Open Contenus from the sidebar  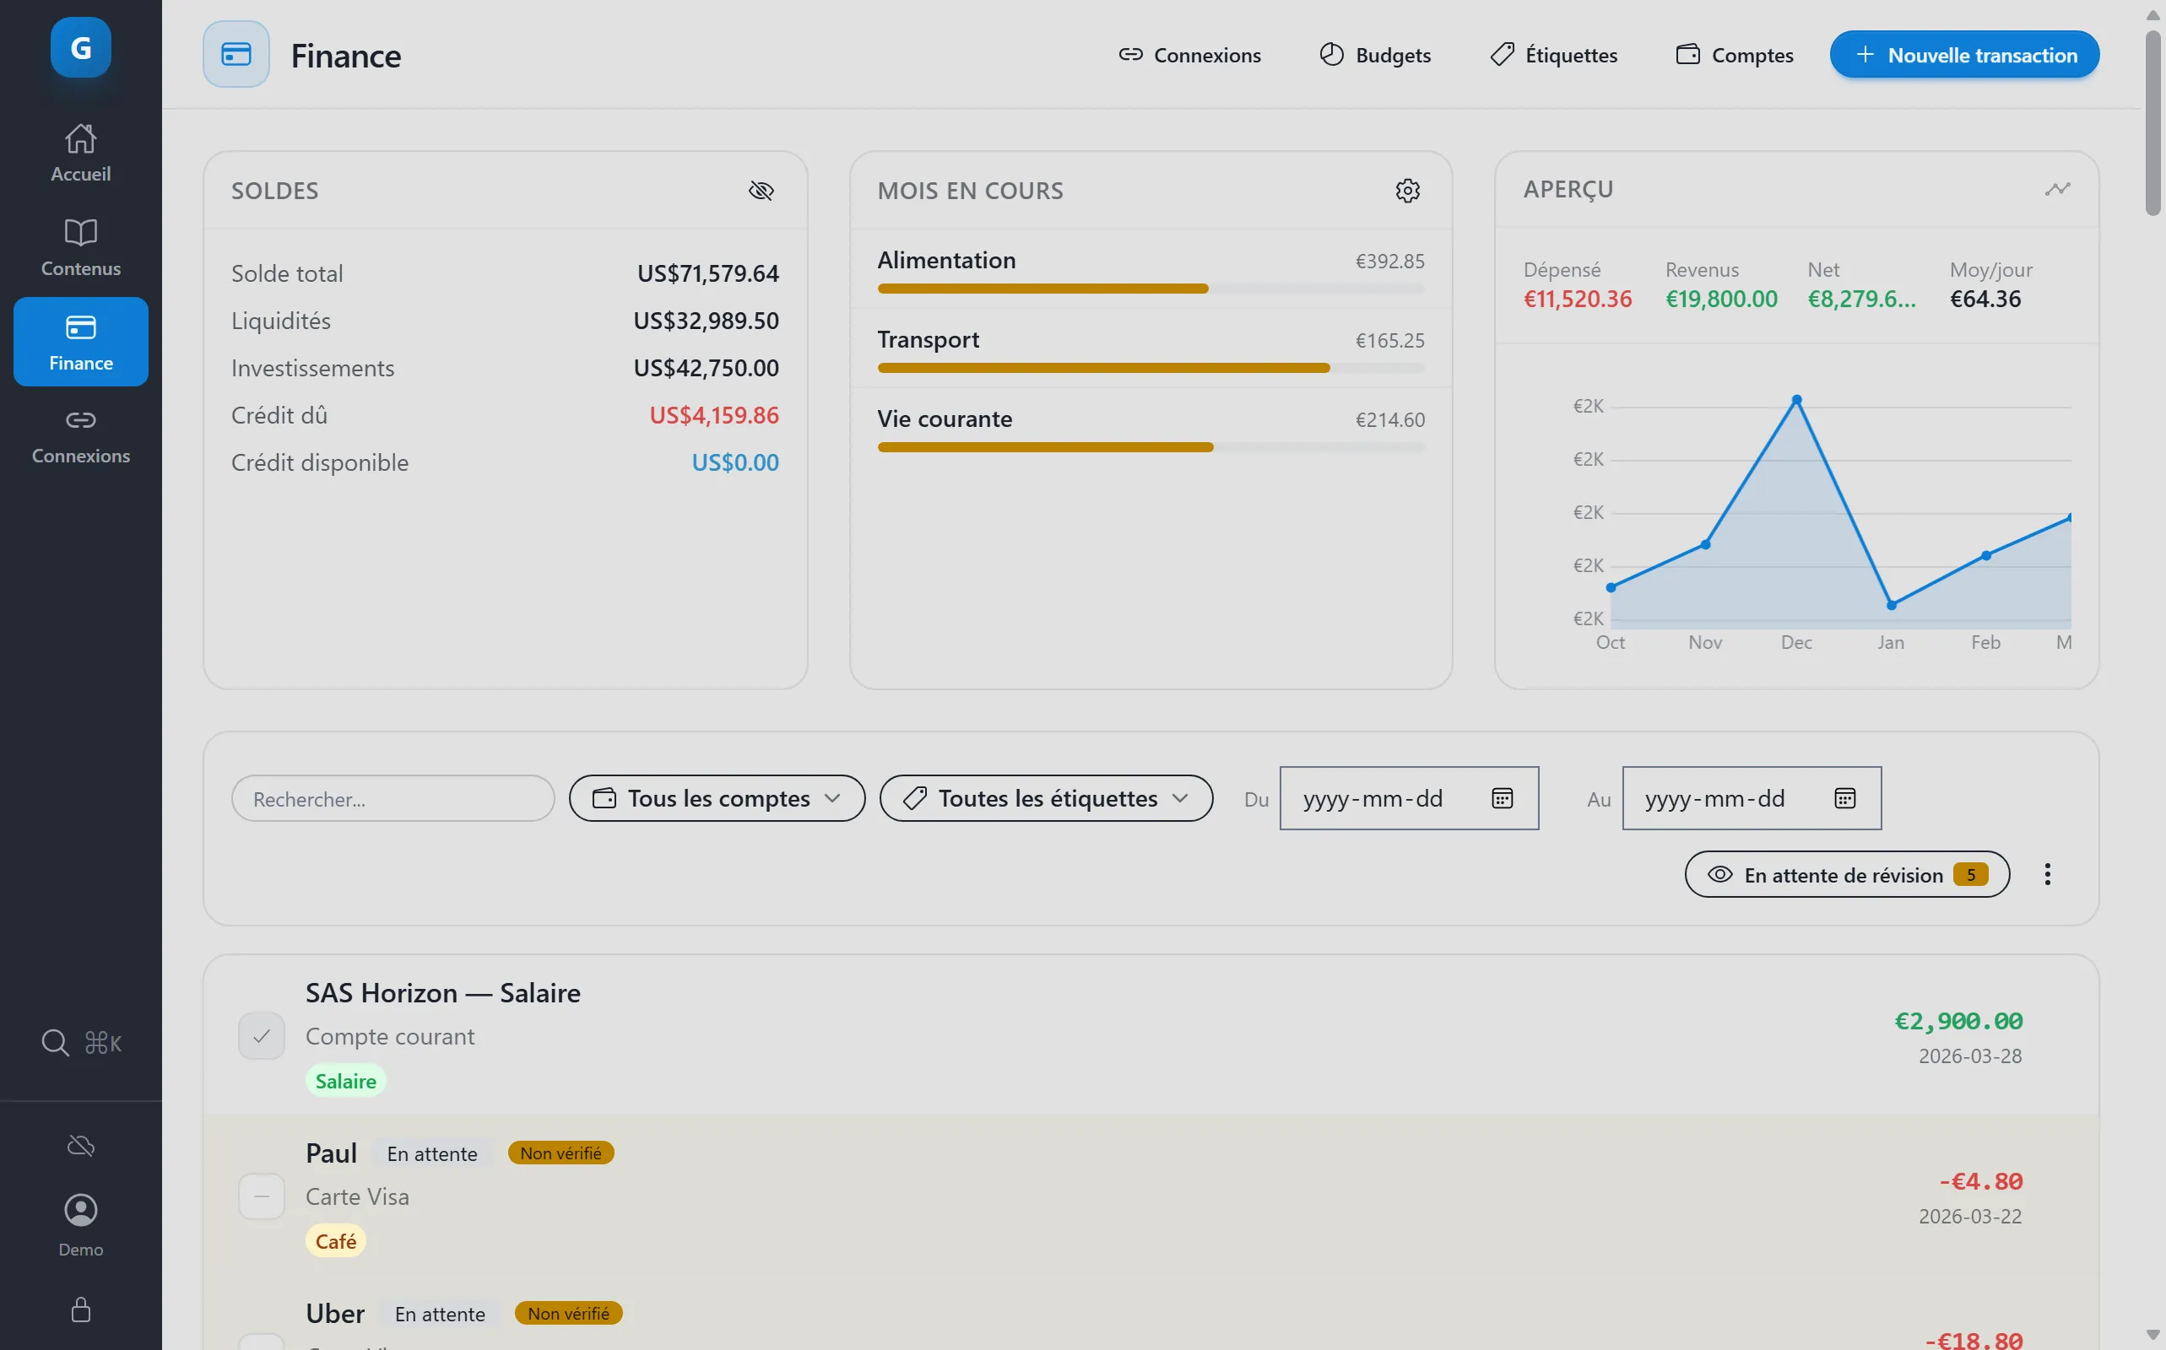80,247
